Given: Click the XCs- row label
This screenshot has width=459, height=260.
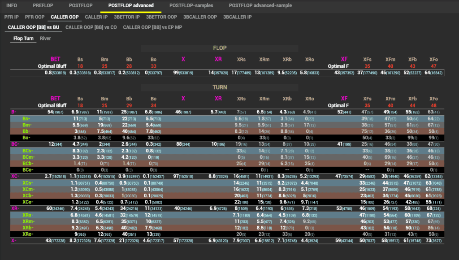Looking at the screenshot, I should point(28,183).
